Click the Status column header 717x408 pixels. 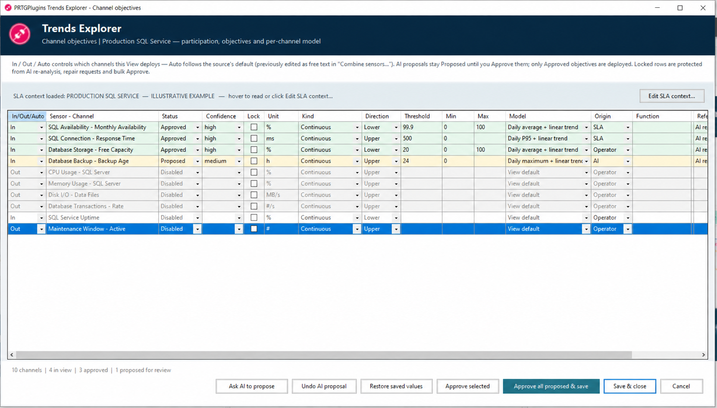click(x=180, y=116)
